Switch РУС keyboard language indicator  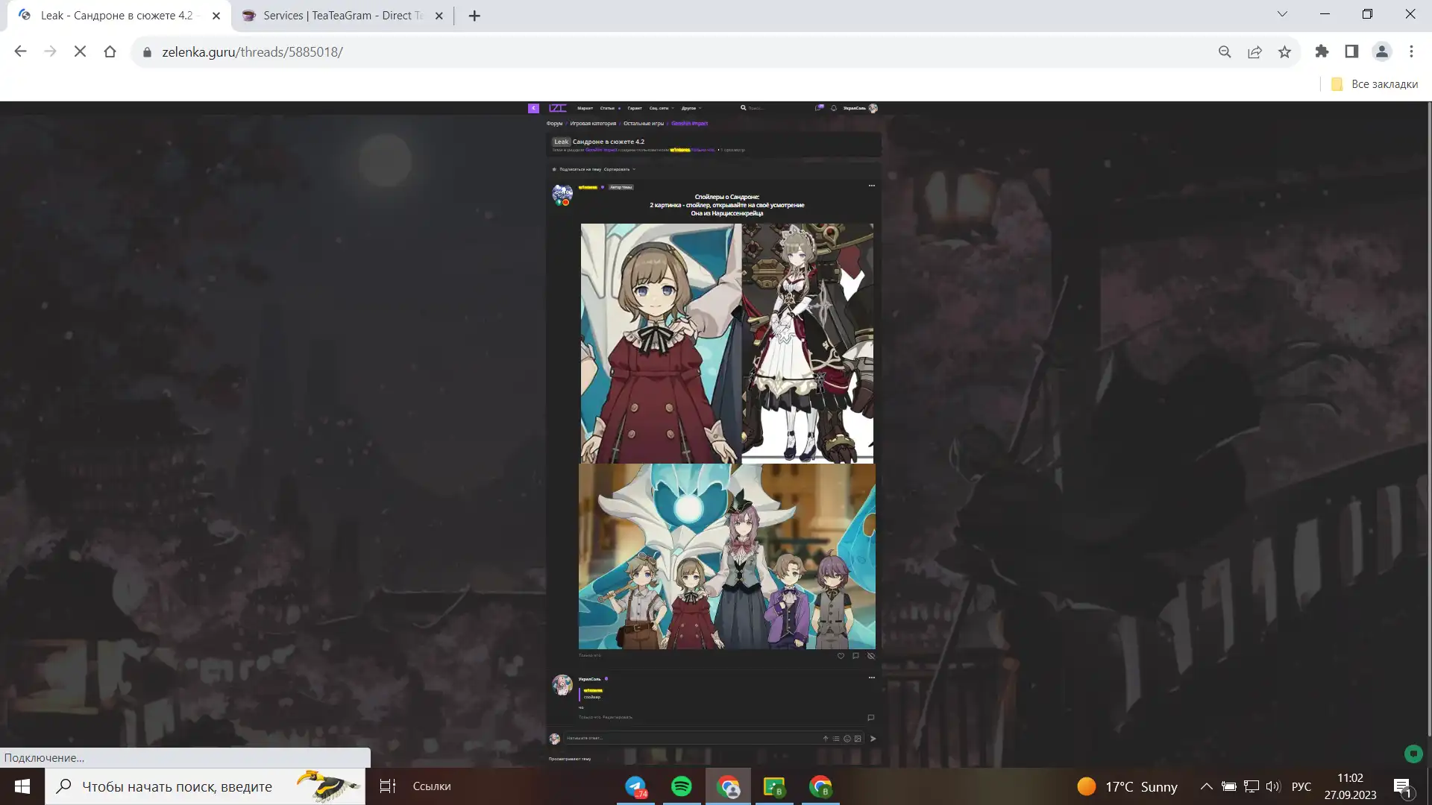(x=1301, y=786)
